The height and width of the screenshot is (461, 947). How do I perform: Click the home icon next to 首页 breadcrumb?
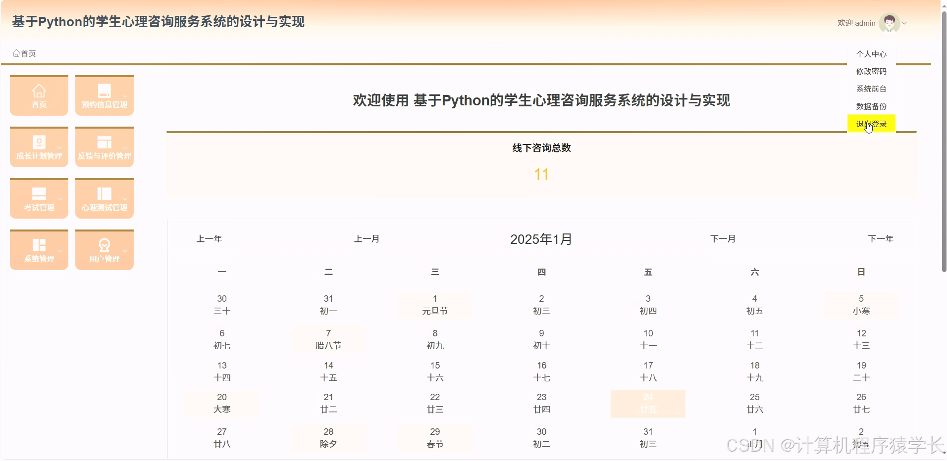(x=15, y=53)
